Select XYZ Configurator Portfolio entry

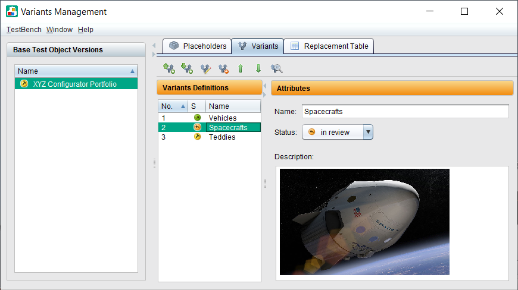click(75, 84)
